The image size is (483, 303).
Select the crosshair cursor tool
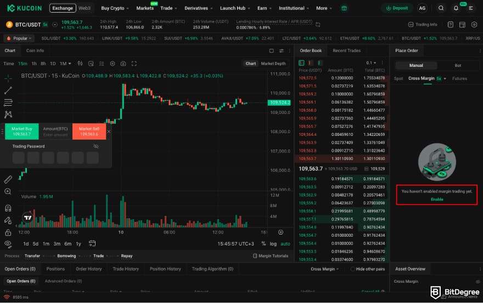click(8, 78)
